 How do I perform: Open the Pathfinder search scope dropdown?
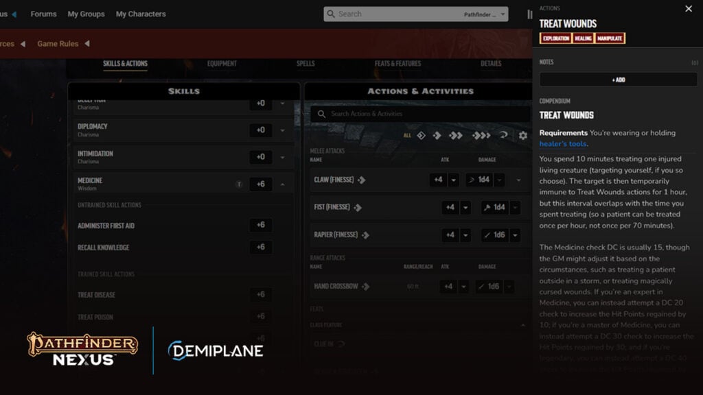485,14
